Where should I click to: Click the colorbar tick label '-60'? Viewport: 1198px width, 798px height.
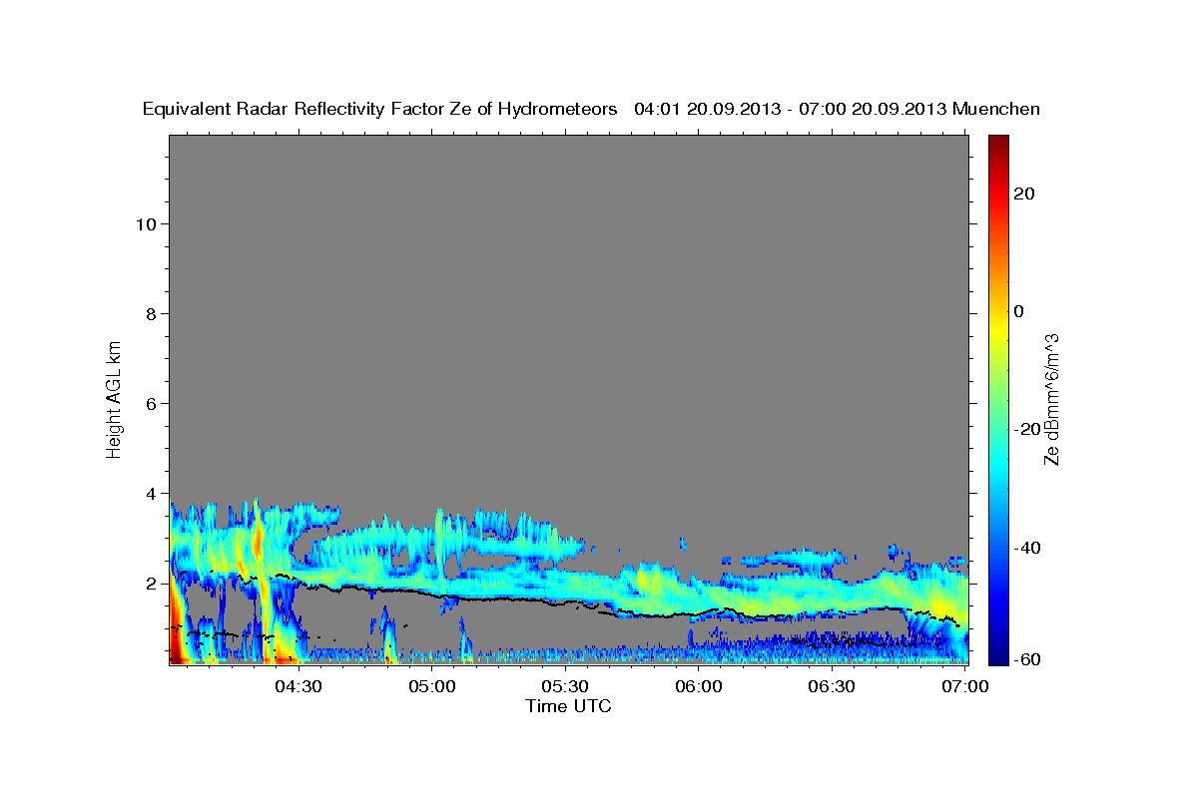[1026, 660]
